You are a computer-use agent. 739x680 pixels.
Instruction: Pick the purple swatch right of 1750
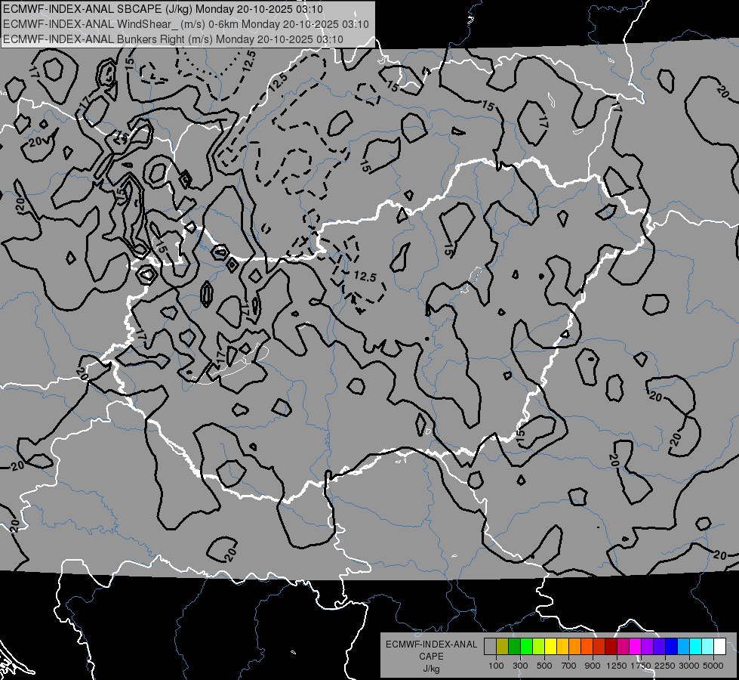point(647,647)
